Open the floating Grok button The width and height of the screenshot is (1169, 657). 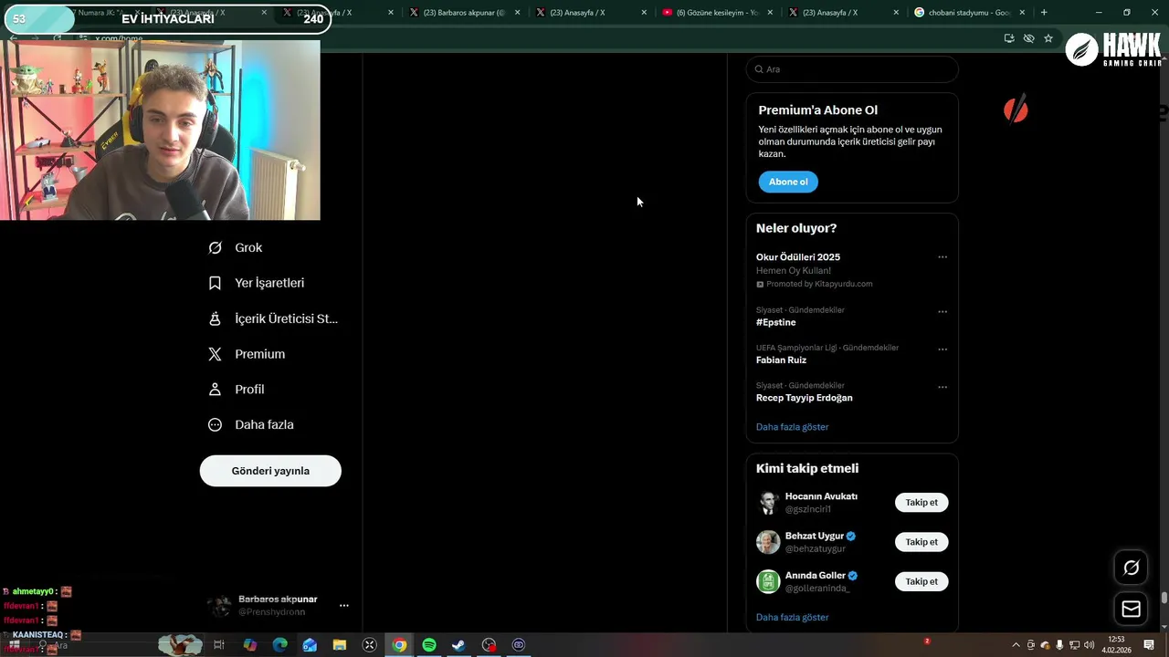[1131, 568]
